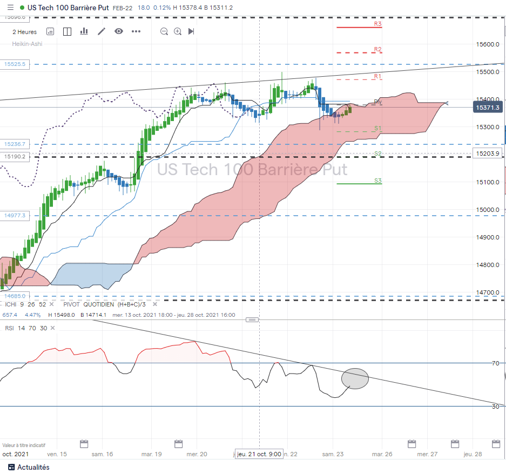Click the jeu. 21 oct. 9:00 date label
The width and height of the screenshot is (506, 473).
[259, 454]
